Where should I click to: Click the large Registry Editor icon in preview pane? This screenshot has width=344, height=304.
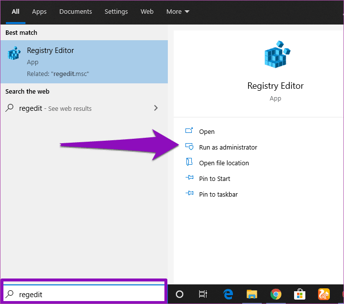click(277, 54)
